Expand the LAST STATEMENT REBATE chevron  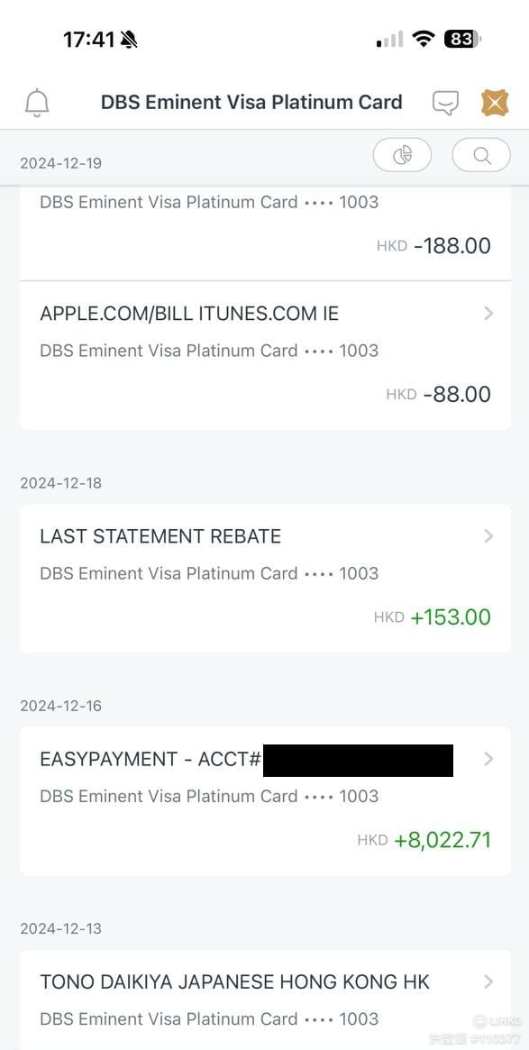pyautogui.click(x=488, y=536)
